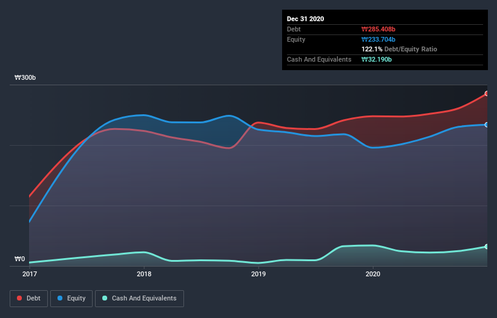Select the Cash end-point marker on chart

[x=487, y=247]
